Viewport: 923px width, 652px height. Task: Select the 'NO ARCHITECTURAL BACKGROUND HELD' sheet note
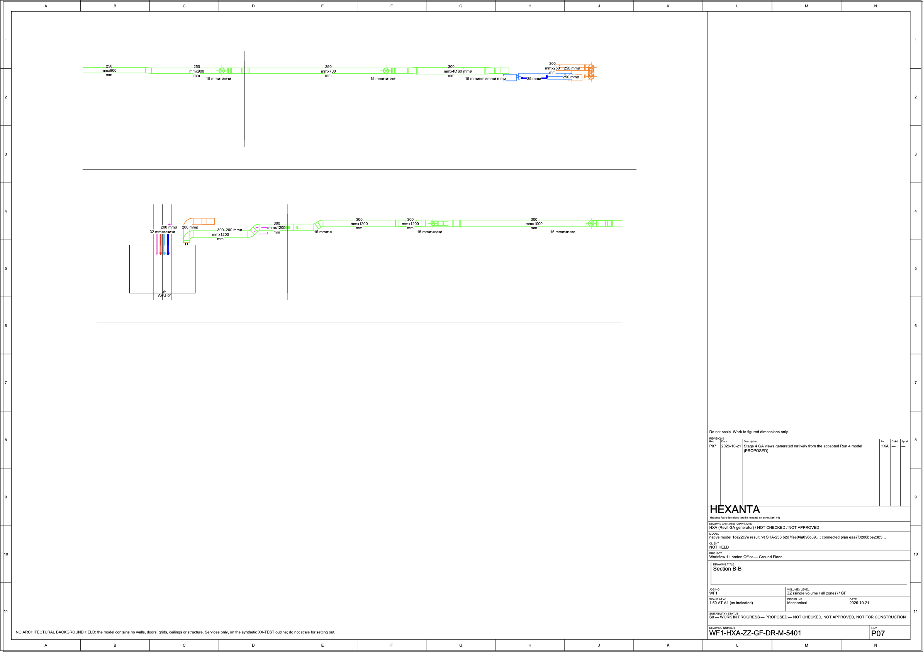coord(175,632)
